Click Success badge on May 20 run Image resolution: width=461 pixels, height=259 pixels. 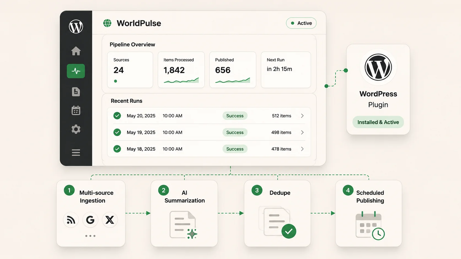tap(235, 116)
